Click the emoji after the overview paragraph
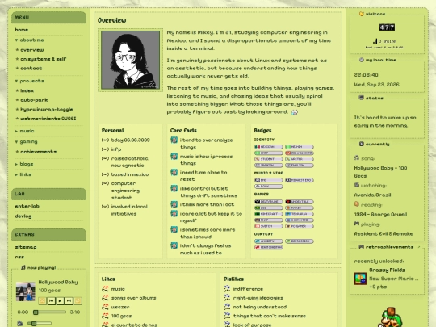This screenshot has height=327, width=436. coord(295,112)
